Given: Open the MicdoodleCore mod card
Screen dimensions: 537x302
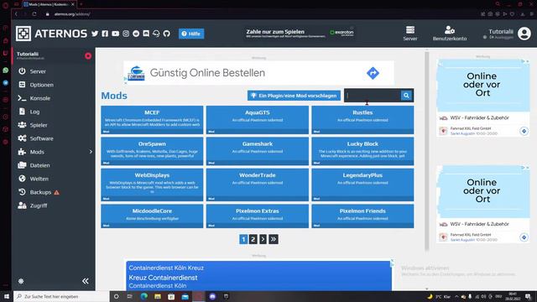Looking at the screenshot, I should [x=152, y=216].
